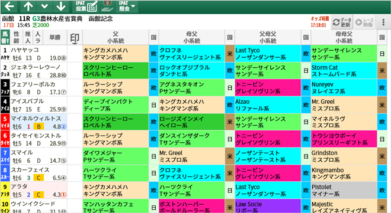This screenshot has height=213, width=391.
Task: Select sire cell スクリーンヒーロー for ジェネラーレウーノ
Action: coord(116,71)
